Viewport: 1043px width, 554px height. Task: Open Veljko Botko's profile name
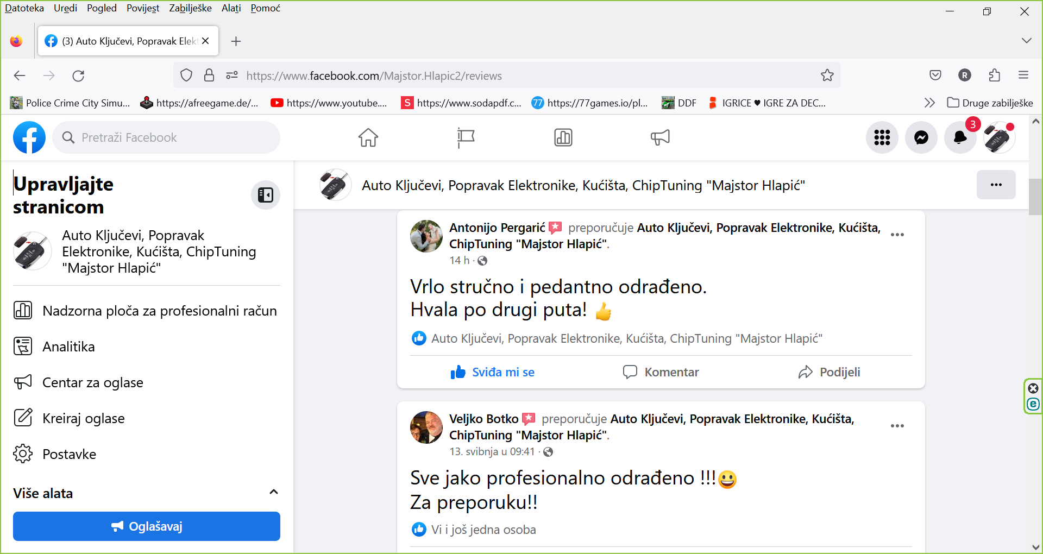(483, 419)
